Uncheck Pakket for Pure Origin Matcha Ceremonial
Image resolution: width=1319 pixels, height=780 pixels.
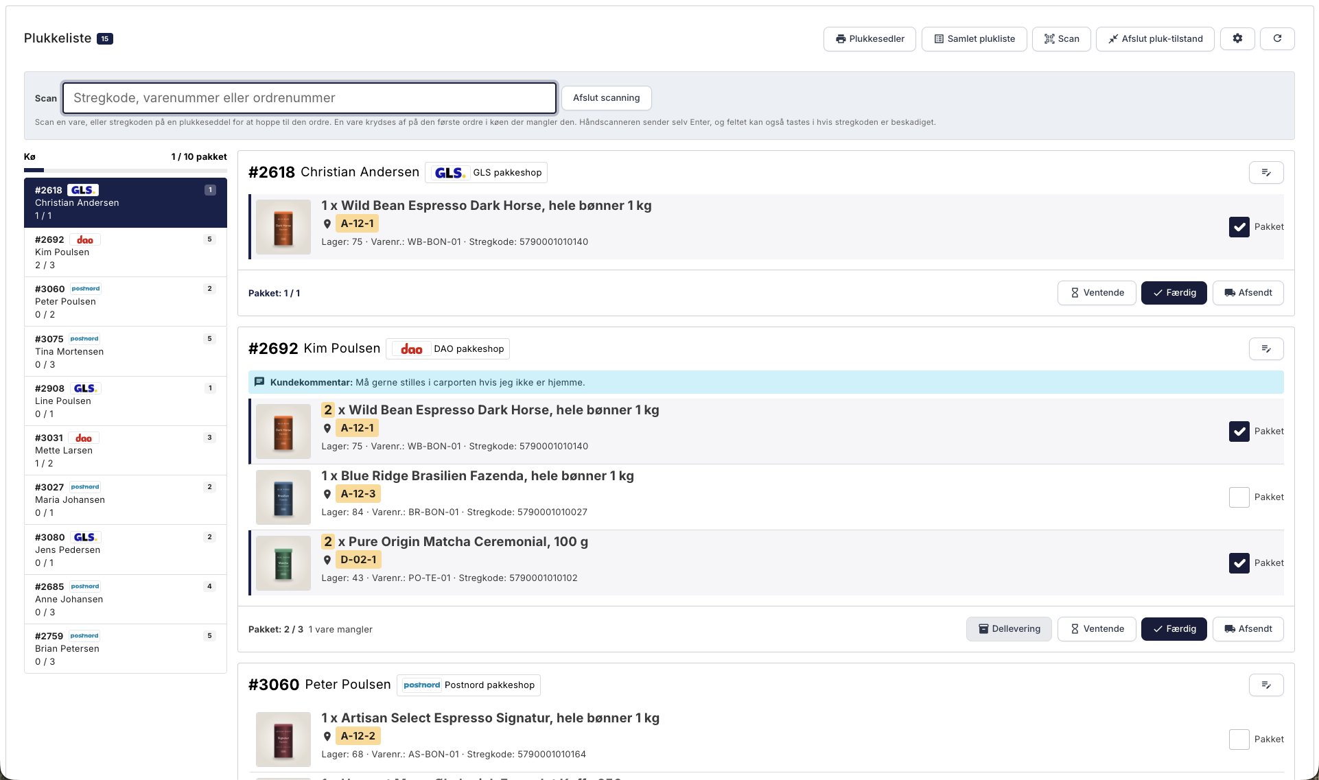coord(1239,563)
